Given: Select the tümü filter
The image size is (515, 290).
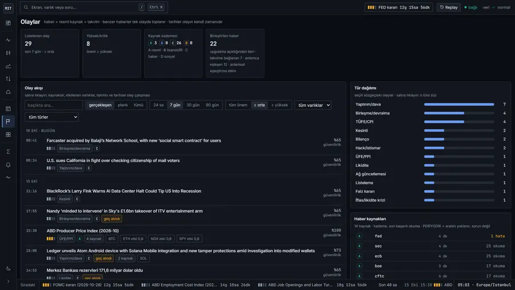Looking at the screenshot, I should [x=138, y=105].
